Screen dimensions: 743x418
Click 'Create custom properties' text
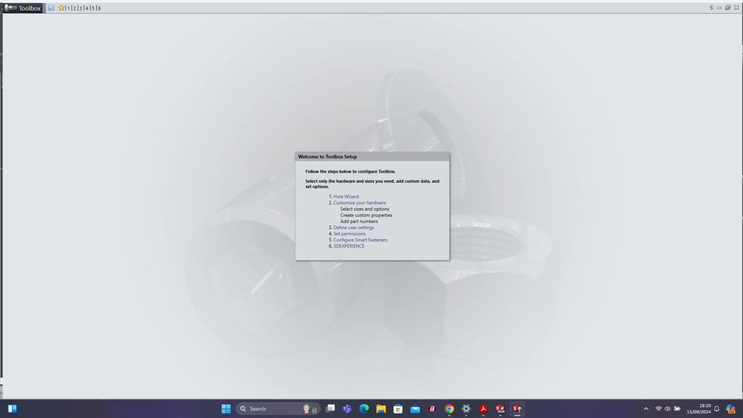[366, 215]
